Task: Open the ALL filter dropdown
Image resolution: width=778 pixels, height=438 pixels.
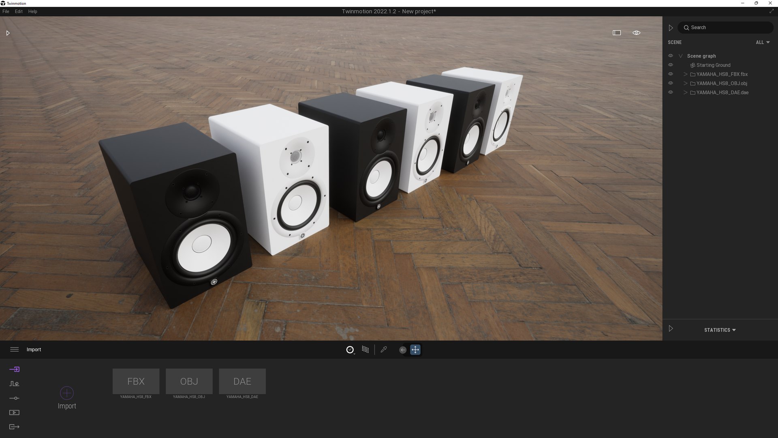Action: click(763, 42)
